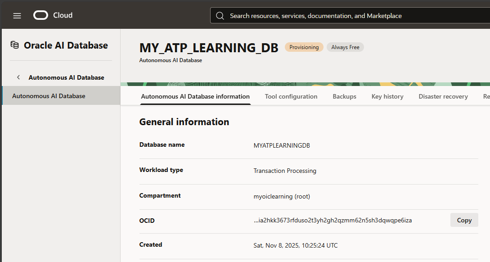Copy the OCID with the Copy button
The image size is (490, 262).
click(464, 220)
